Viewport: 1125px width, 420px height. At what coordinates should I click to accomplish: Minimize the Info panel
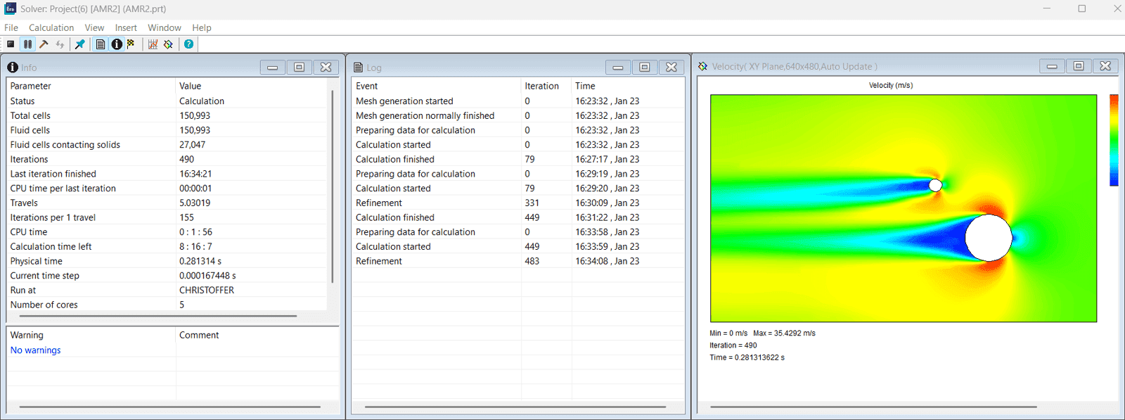pyautogui.click(x=273, y=68)
